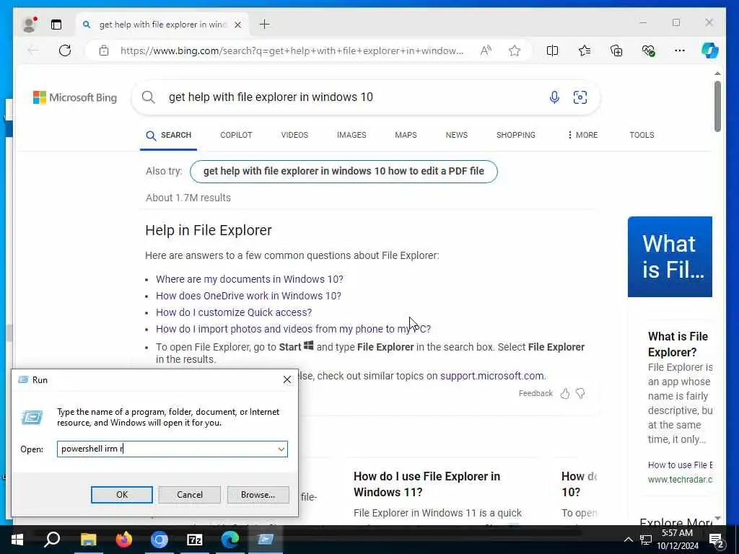The height and width of the screenshot is (554, 739).
Task: Open the Browser essentials heart icon
Action: click(x=649, y=50)
